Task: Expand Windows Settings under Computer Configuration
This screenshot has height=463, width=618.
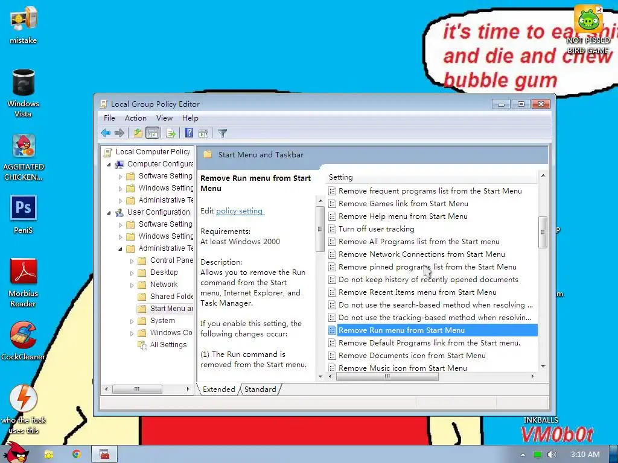Action: point(120,189)
